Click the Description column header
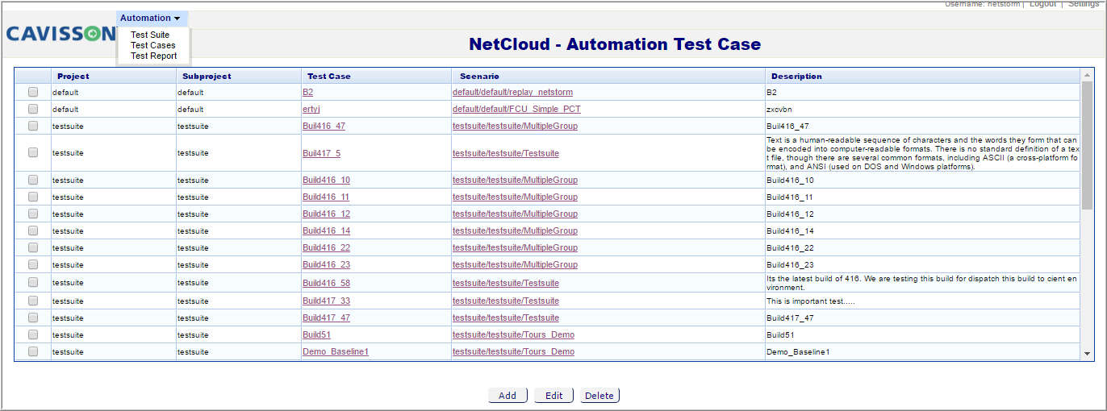 796,76
